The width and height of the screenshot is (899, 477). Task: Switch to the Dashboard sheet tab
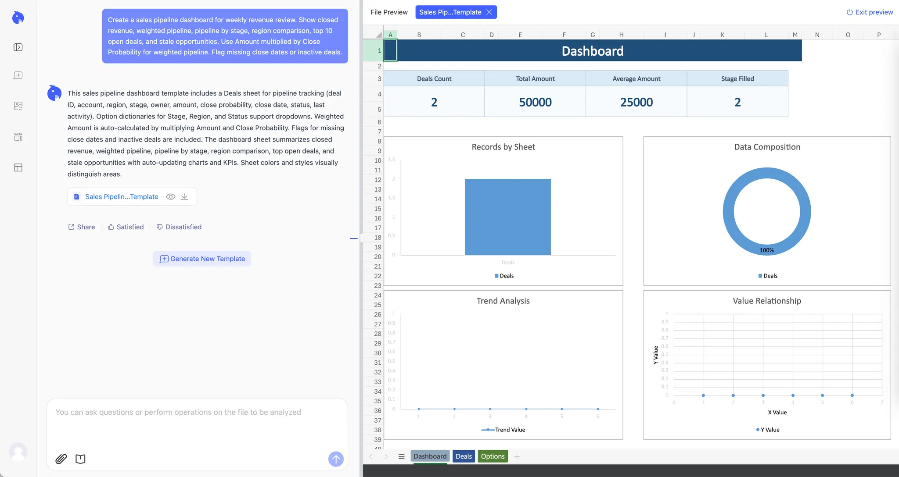pyautogui.click(x=430, y=456)
